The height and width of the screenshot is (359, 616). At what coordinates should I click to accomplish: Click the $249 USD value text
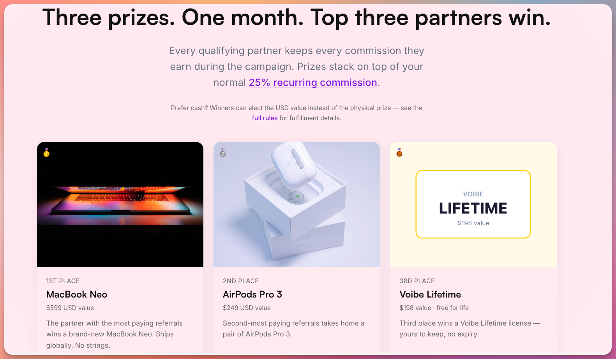pyautogui.click(x=247, y=308)
